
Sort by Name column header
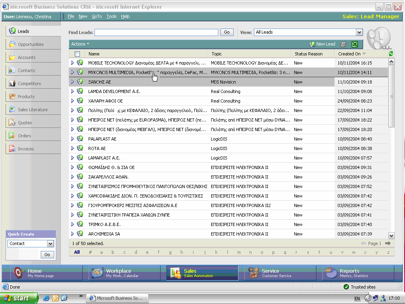[146, 54]
